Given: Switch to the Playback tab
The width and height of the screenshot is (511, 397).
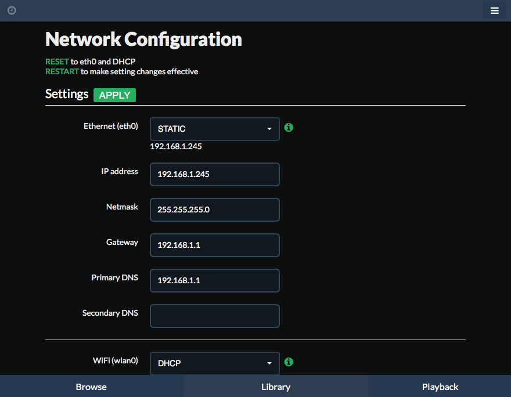Looking at the screenshot, I should [x=440, y=387].
